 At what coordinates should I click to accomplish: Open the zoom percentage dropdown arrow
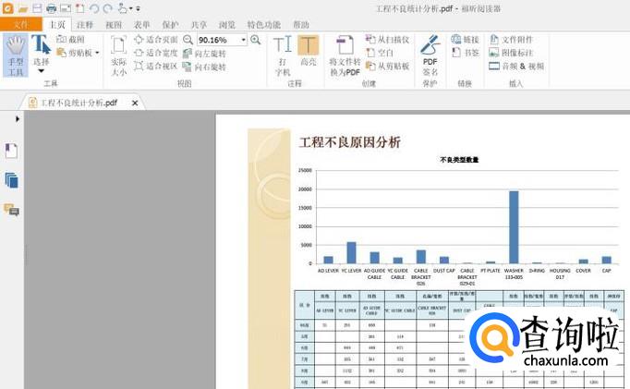(244, 40)
